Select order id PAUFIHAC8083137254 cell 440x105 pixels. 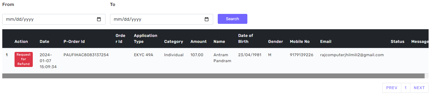coord(86,55)
